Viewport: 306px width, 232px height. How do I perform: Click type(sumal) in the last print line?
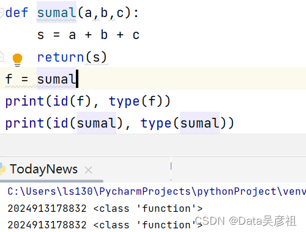pyautogui.click(x=184, y=123)
